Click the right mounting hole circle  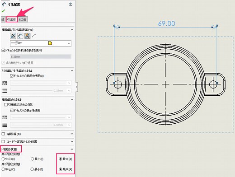coord(213,84)
